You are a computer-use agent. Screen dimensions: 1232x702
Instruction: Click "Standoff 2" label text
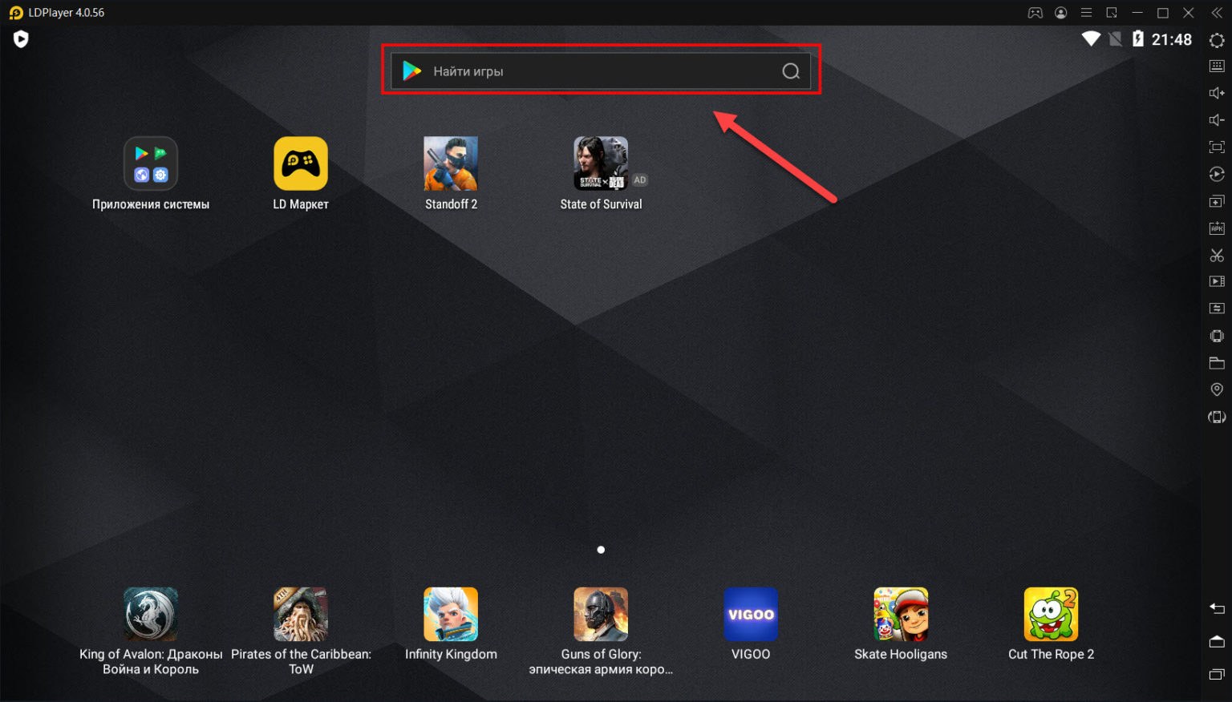click(451, 204)
